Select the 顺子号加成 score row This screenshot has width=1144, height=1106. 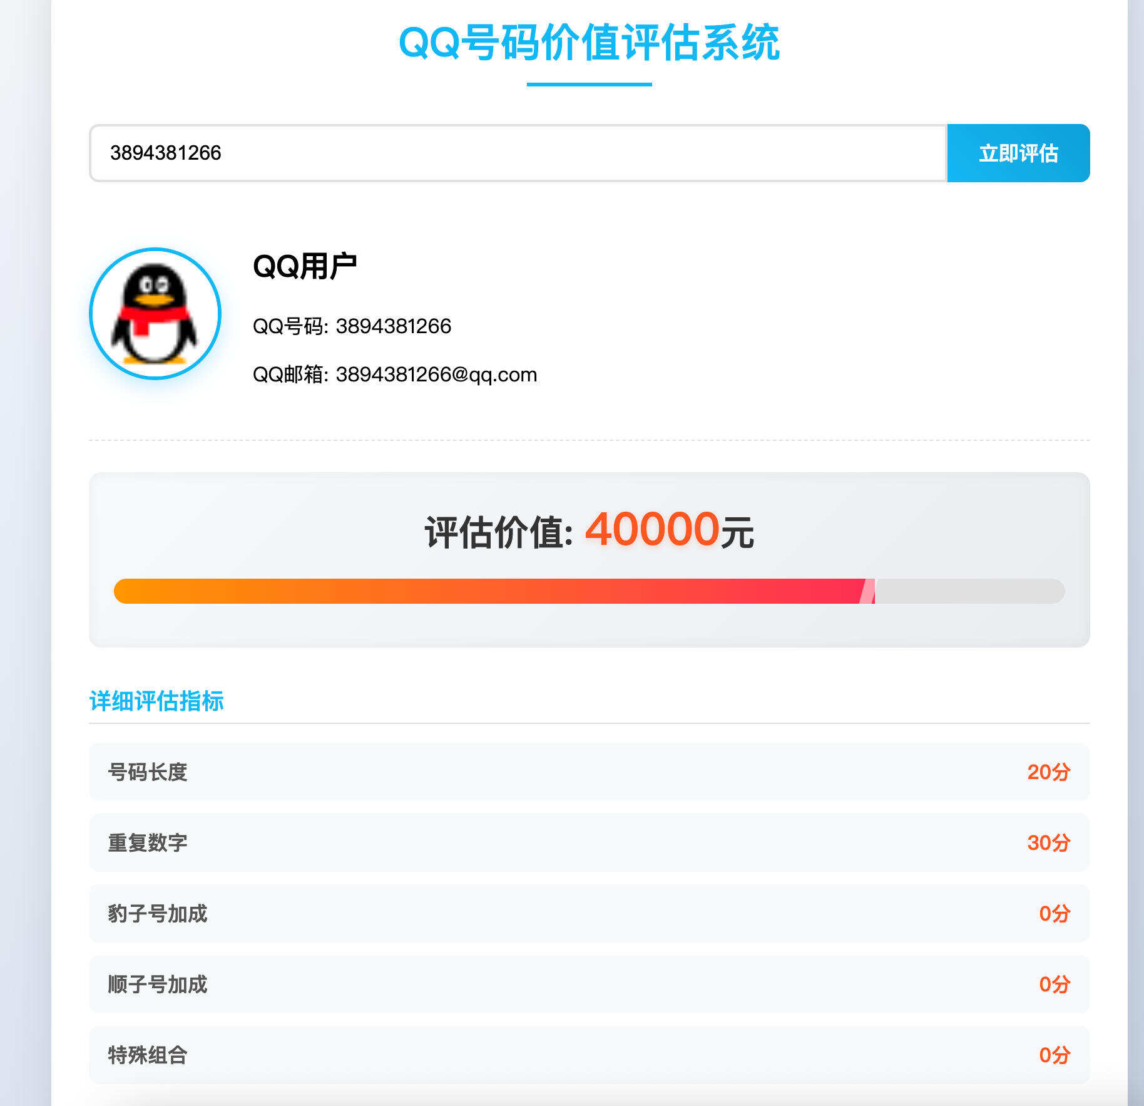point(588,985)
